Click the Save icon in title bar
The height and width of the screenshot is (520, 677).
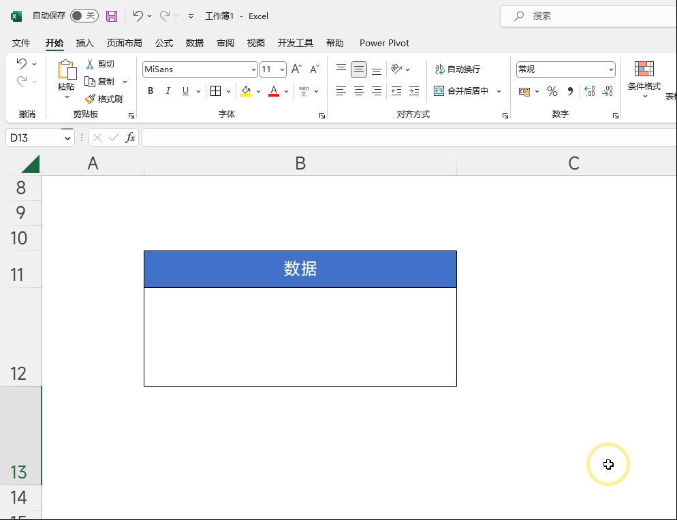pos(112,16)
